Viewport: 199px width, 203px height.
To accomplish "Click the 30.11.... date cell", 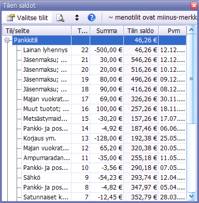I will (x=173, y=99).
